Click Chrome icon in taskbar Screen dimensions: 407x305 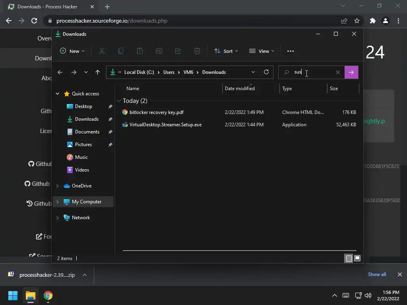48,295
